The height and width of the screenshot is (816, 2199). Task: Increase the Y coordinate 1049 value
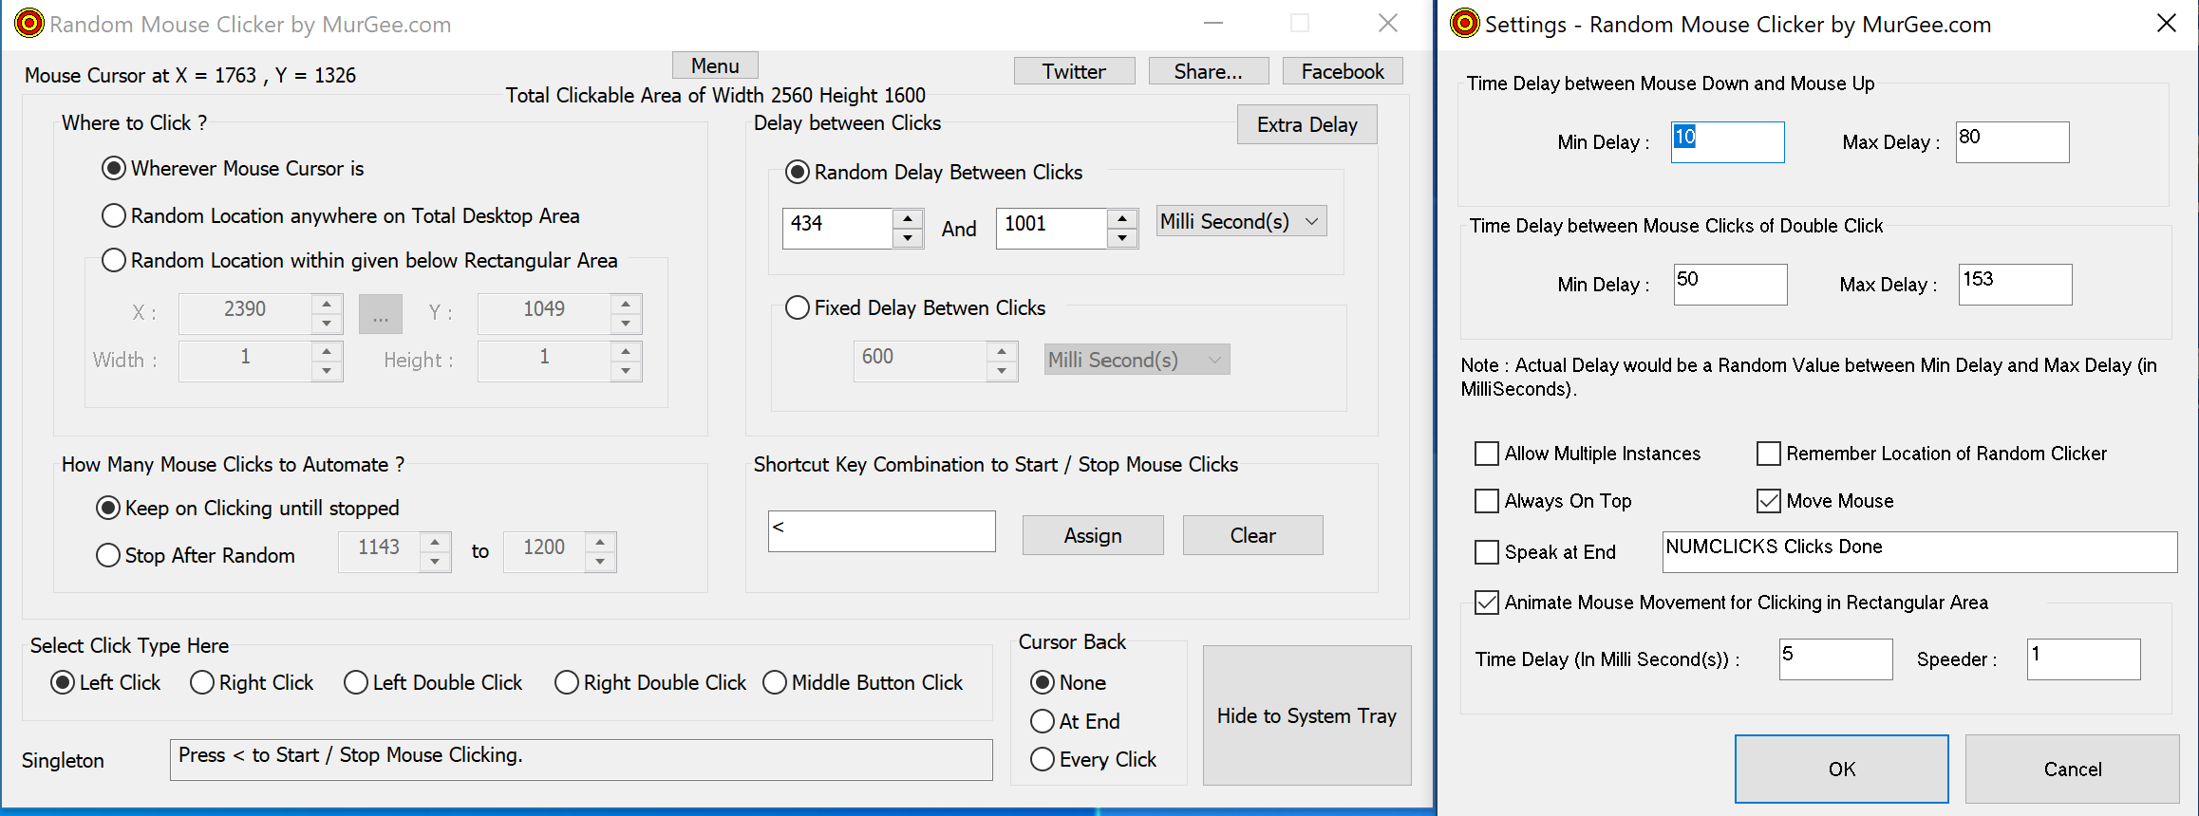(626, 305)
